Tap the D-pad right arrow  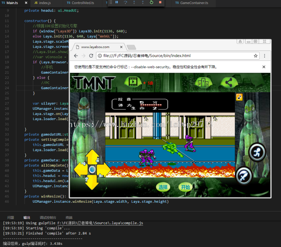(x=104, y=169)
